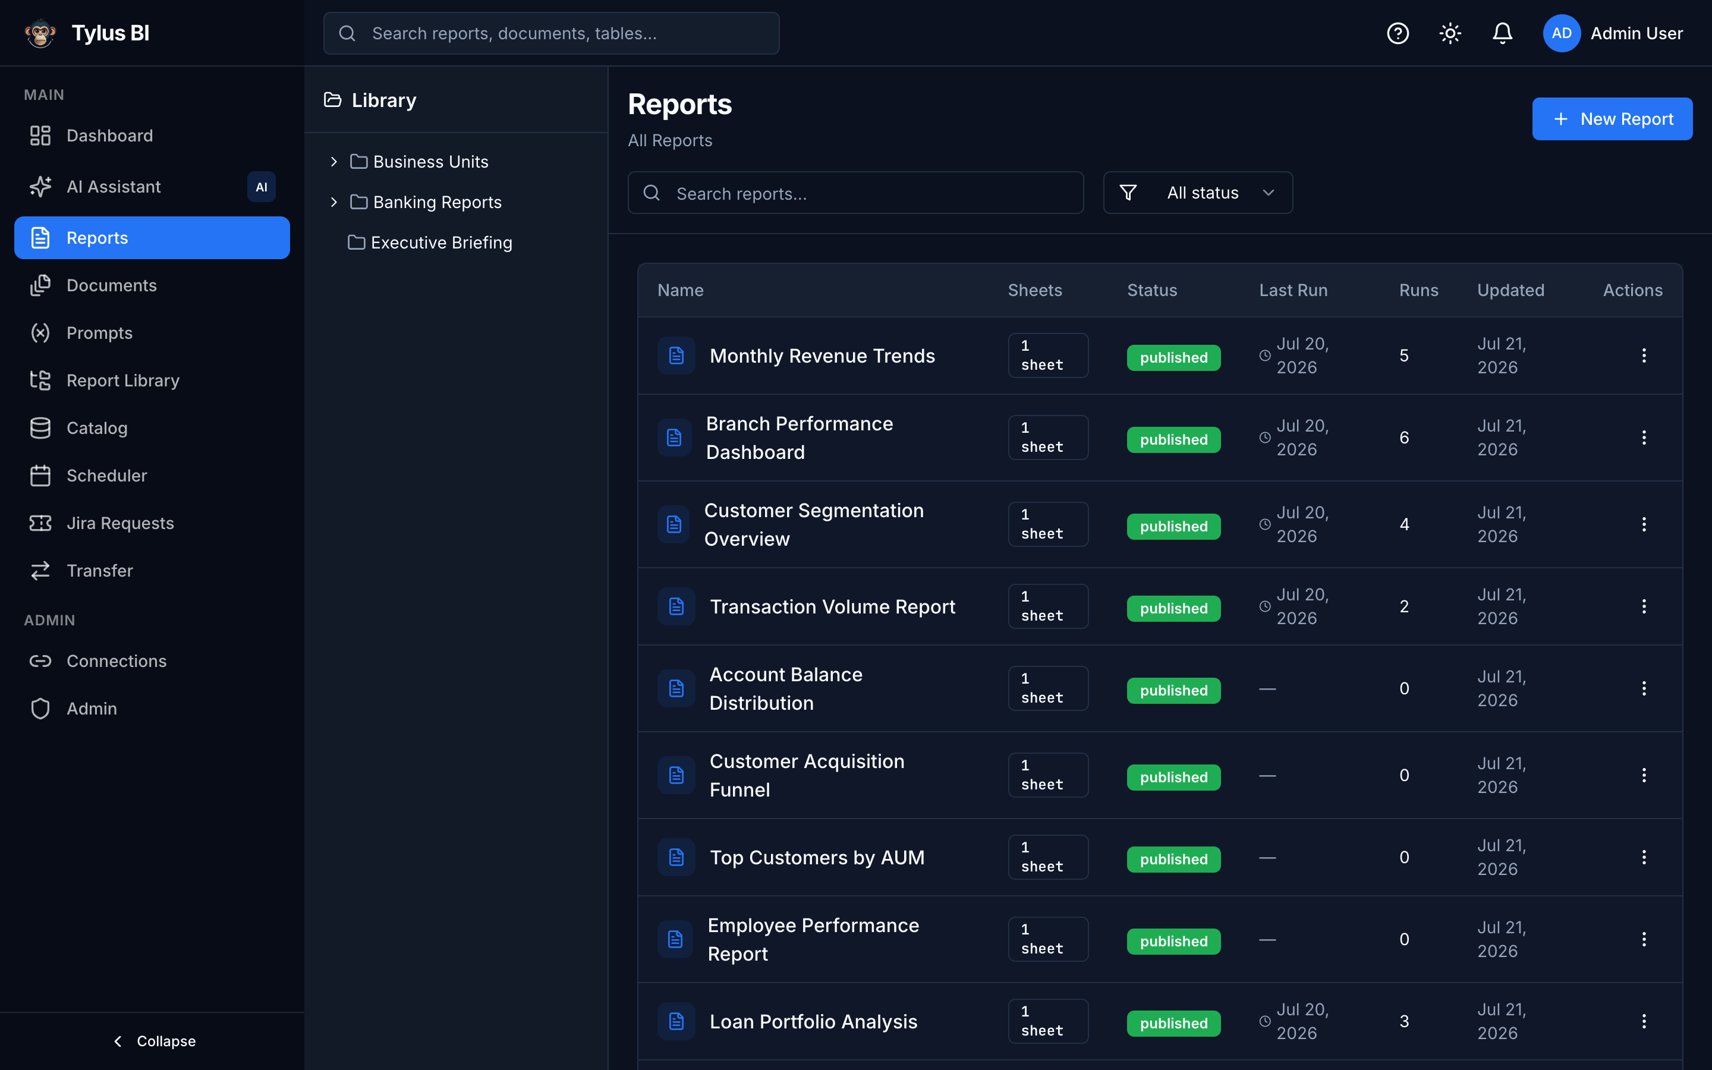Screen dimensions: 1712x1070
Task: Click the Scheduler calendar icon
Action: tap(40, 476)
